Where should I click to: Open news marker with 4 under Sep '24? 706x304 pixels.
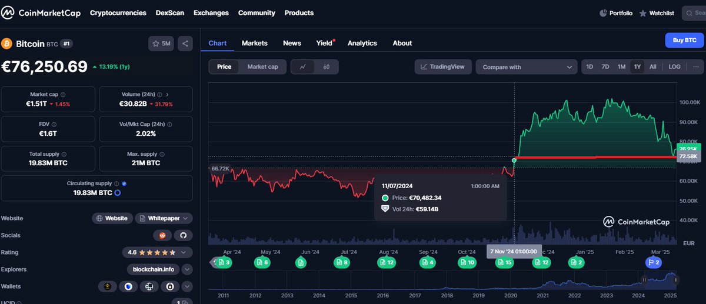click(428, 262)
